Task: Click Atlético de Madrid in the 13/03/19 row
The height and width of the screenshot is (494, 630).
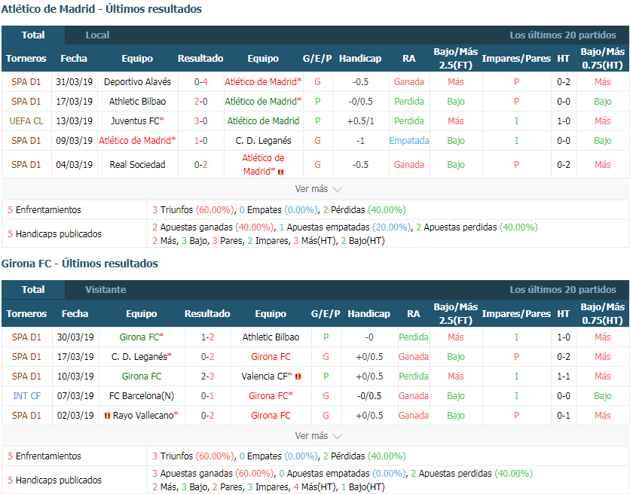Action: pos(263,121)
